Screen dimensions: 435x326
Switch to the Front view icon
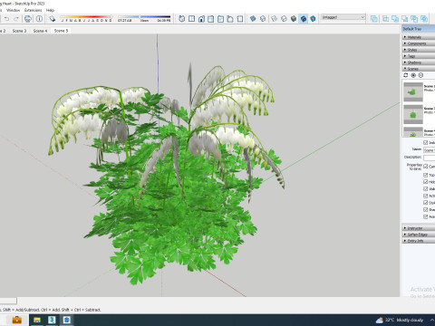point(201,19)
